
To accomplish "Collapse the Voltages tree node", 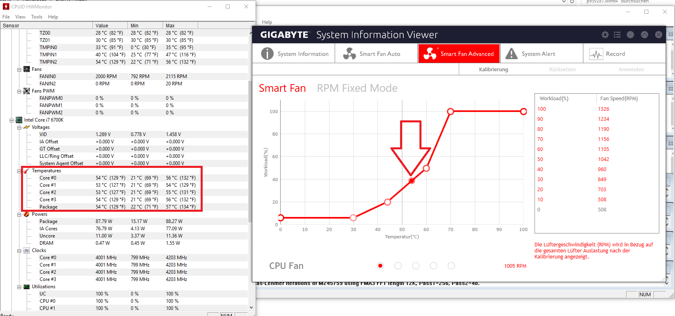I will coord(19,128).
